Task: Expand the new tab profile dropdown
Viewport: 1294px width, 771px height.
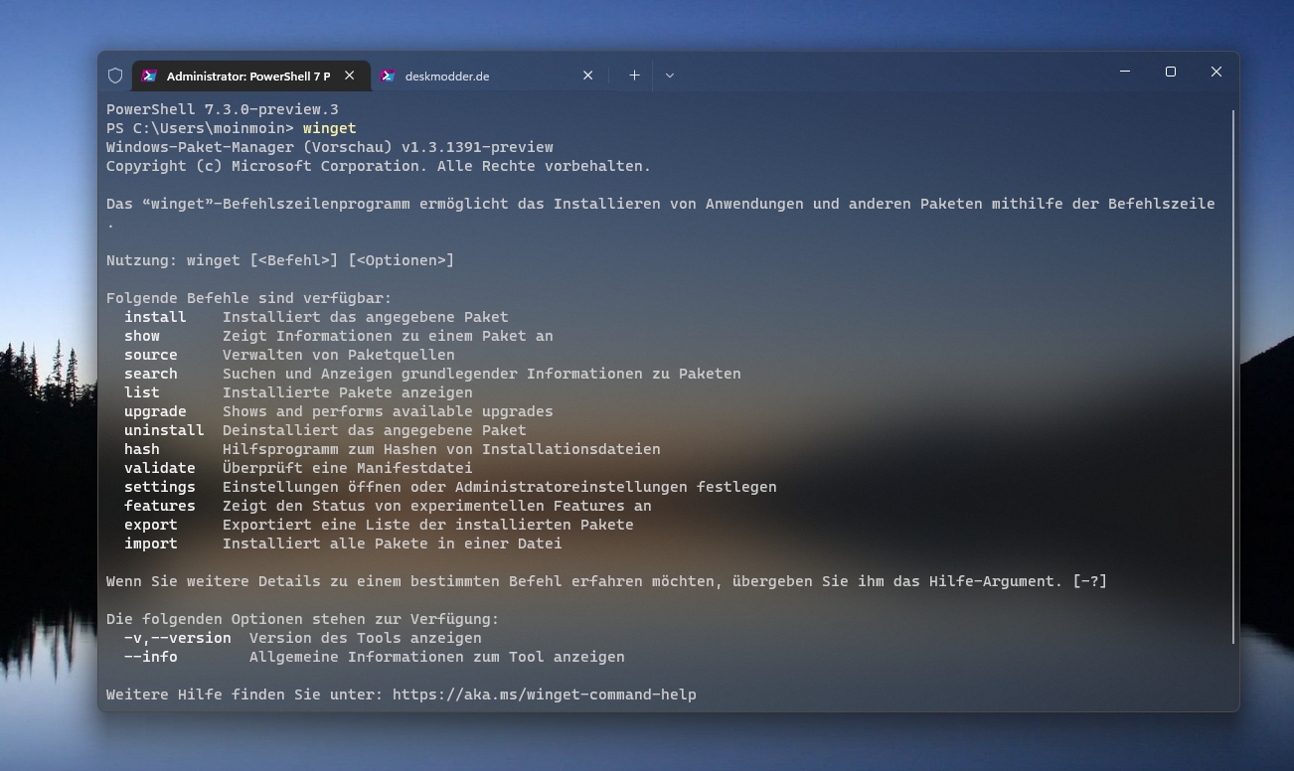Action: click(670, 76)
